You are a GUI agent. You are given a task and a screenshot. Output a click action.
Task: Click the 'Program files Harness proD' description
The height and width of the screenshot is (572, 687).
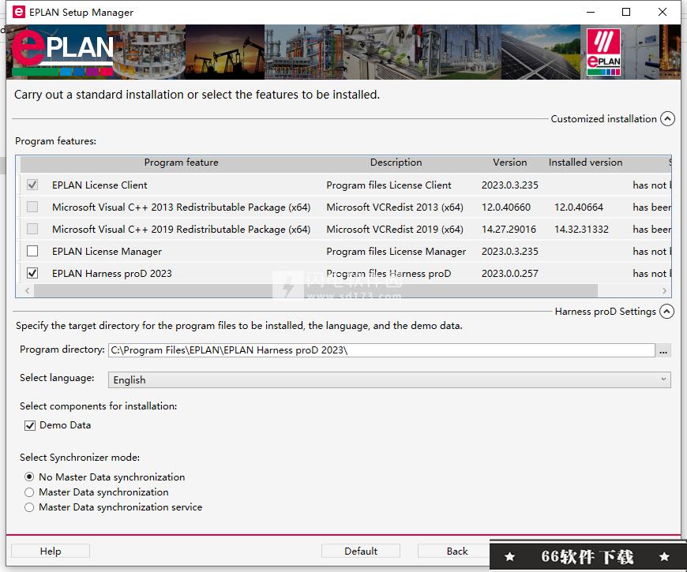coord(389,274)
